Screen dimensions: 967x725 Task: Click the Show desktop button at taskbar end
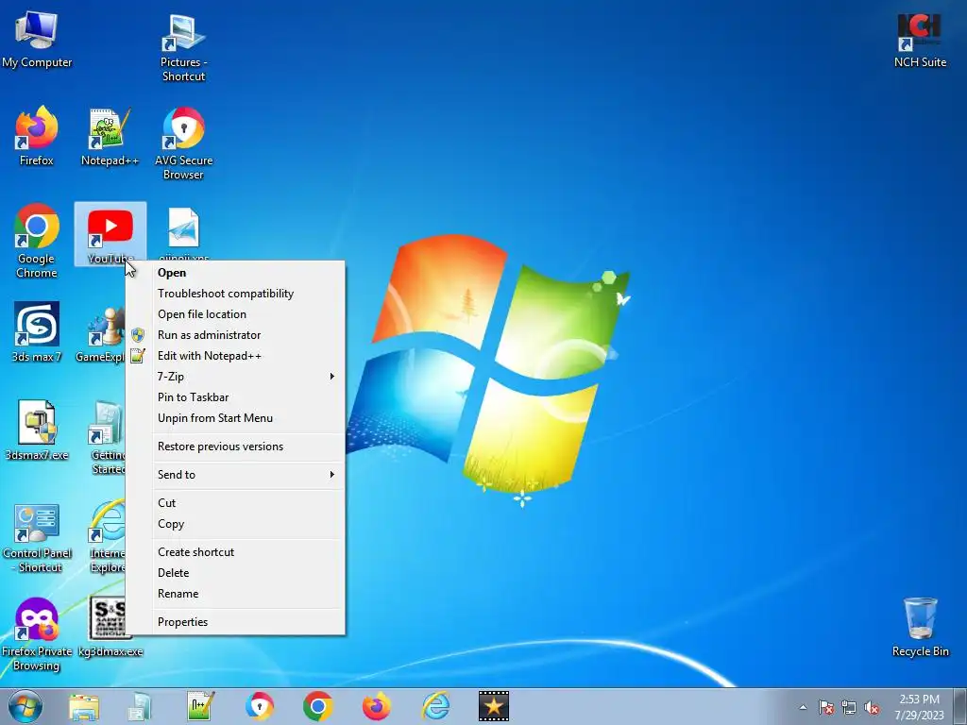pyautogui.click(x=959, y=706)
